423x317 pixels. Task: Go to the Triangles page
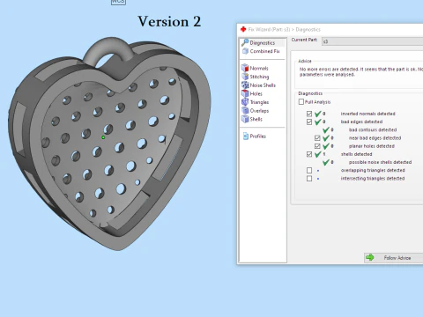[x=259, y=102]
